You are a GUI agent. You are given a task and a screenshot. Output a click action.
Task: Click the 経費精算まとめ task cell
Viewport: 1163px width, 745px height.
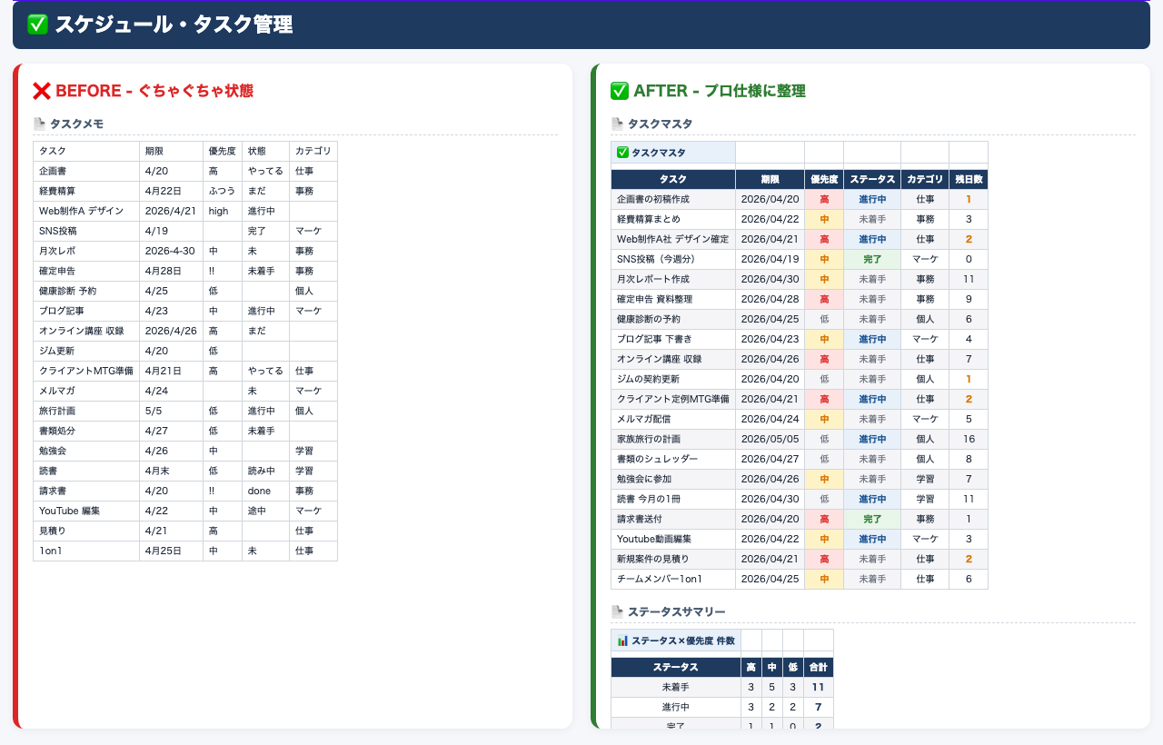point(673,219)
